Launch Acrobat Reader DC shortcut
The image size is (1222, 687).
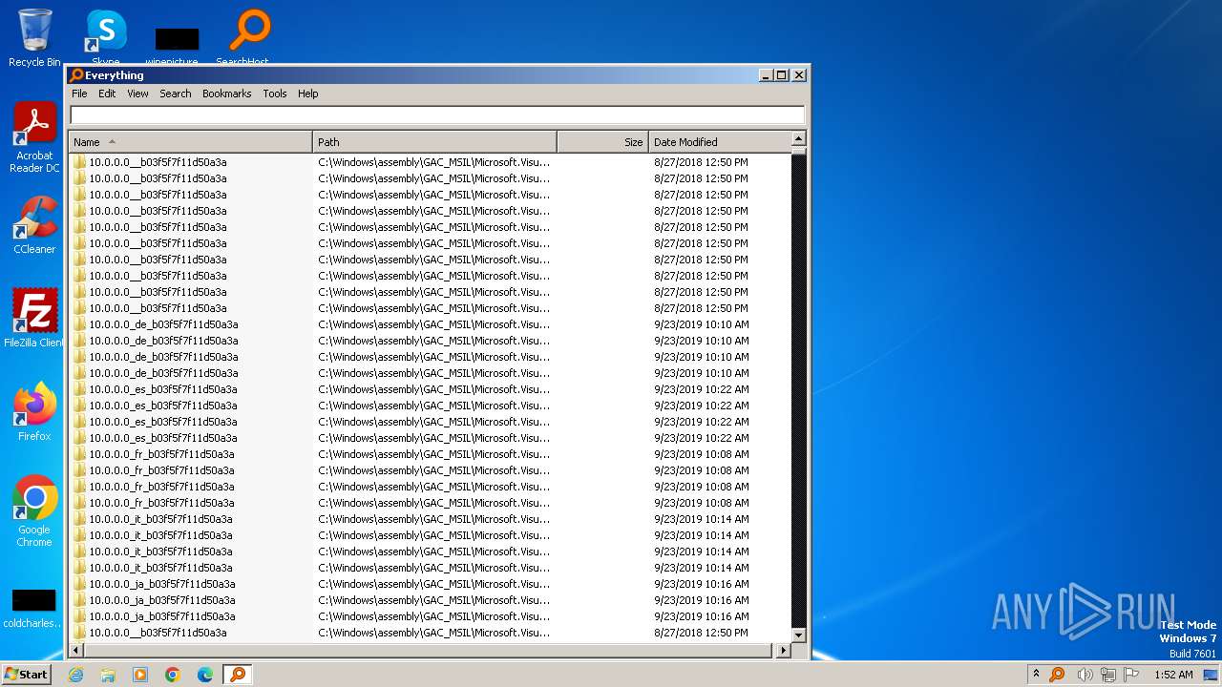click(x=35, y=137)
